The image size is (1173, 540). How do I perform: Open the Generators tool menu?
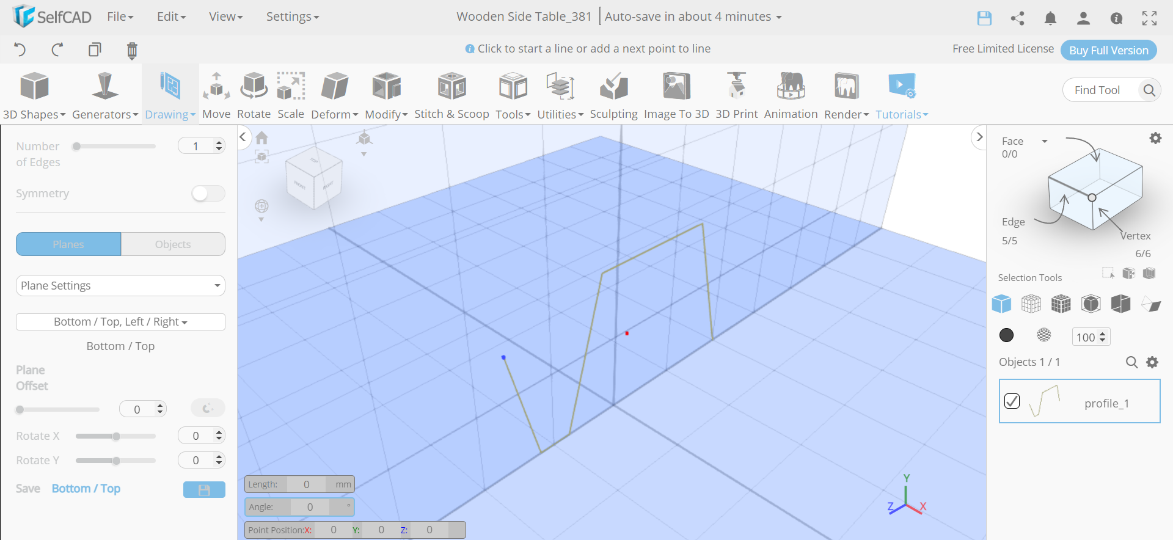pyautogui.click(x=105, y=95)
